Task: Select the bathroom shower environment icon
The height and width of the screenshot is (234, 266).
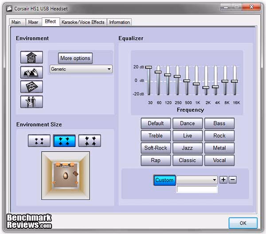Action: pos(31,57)
